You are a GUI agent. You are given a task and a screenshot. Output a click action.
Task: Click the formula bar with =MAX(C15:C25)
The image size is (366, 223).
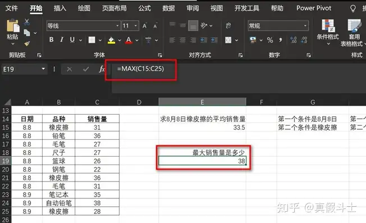pos(238,69)
